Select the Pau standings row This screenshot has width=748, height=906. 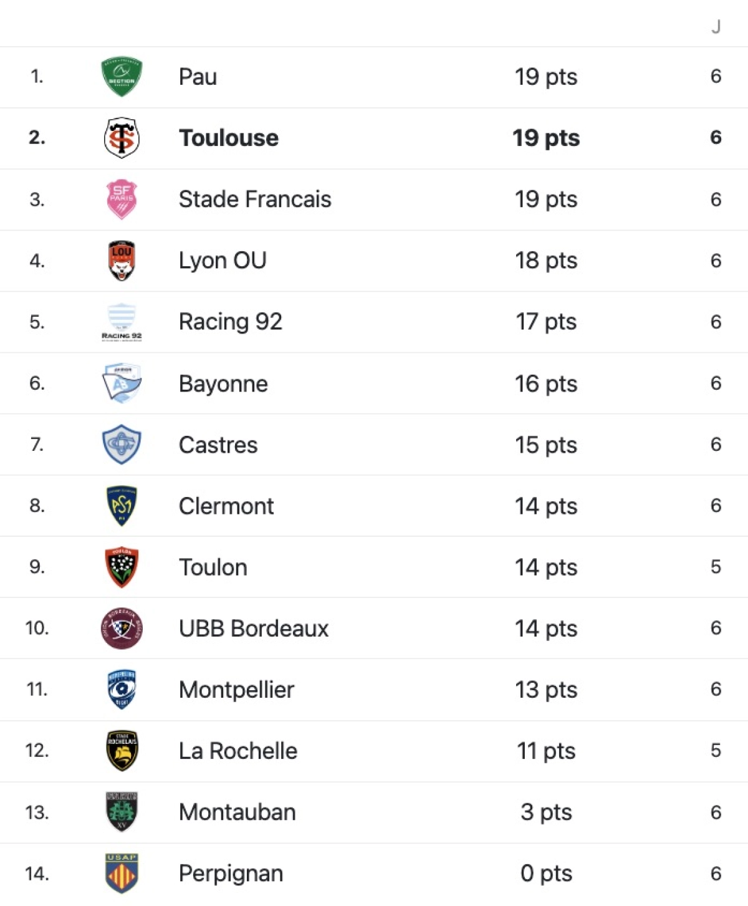pos(374,77)
